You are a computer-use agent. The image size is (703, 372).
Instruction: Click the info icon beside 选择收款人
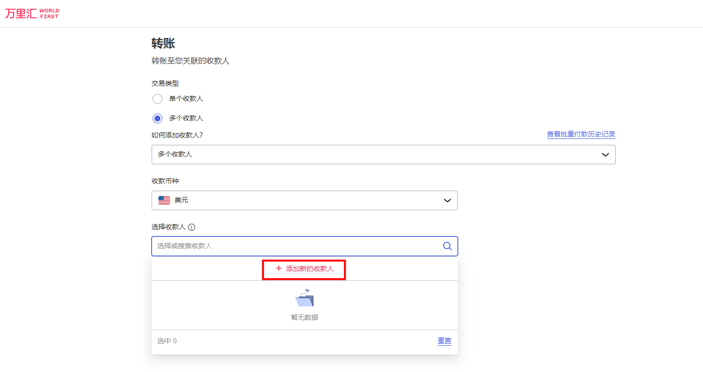click(192, 227)
